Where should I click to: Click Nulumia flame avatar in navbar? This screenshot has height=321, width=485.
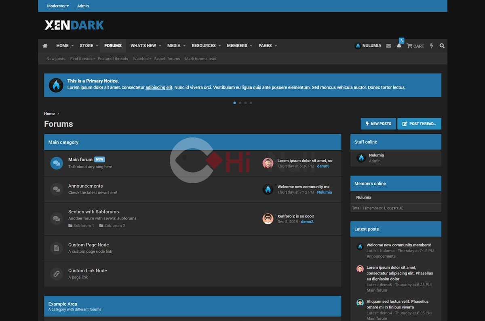click(x=358, y=46)
